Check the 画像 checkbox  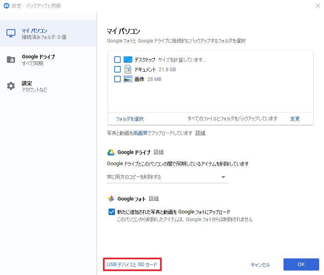[x=117, y=79]
